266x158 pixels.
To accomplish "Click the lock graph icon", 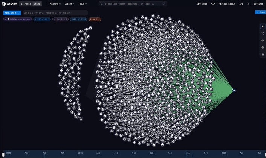I will (263, 54).
